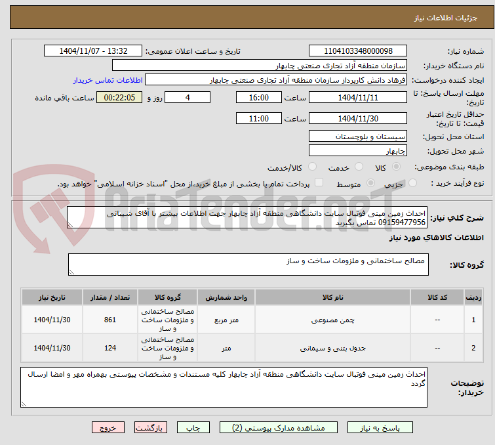Select the جزیی purchase type radio
This screenshot has width=495, height=445.
[x=412, y=183]
